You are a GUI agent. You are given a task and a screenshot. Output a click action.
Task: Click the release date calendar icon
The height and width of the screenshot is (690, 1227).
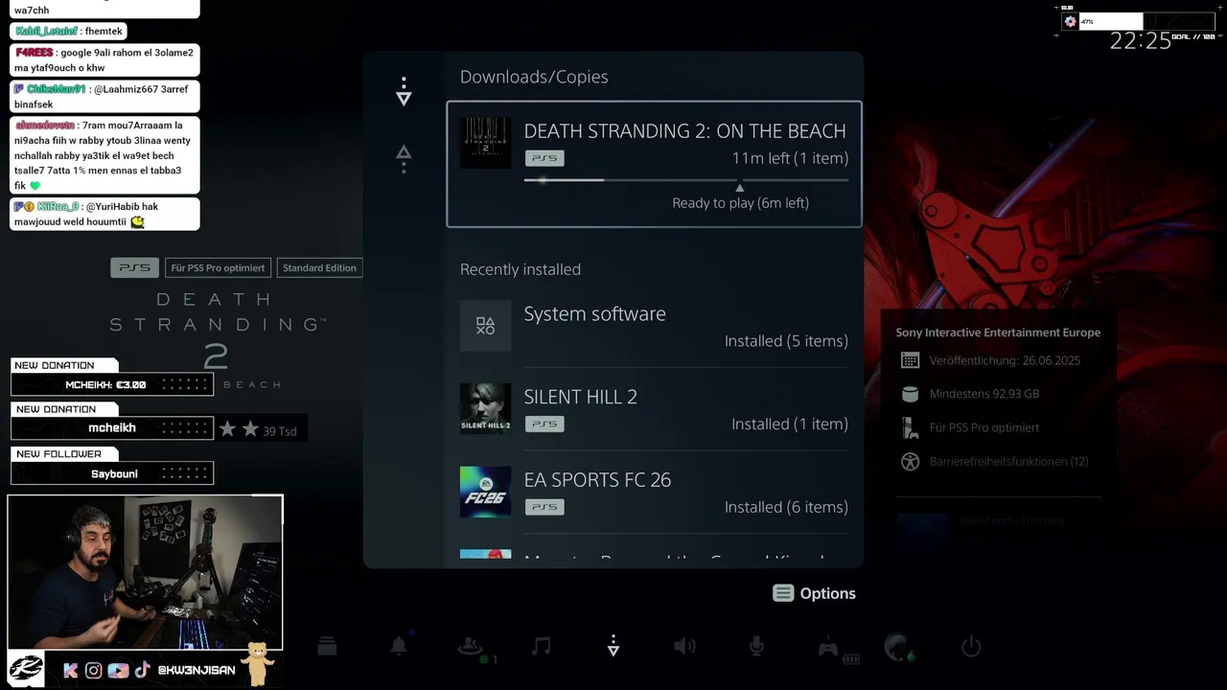(x=910, y=360)
